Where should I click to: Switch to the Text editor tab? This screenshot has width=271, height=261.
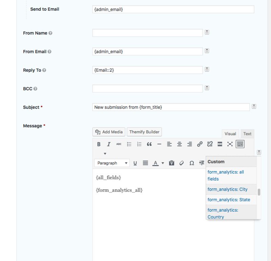pos(247,134)
